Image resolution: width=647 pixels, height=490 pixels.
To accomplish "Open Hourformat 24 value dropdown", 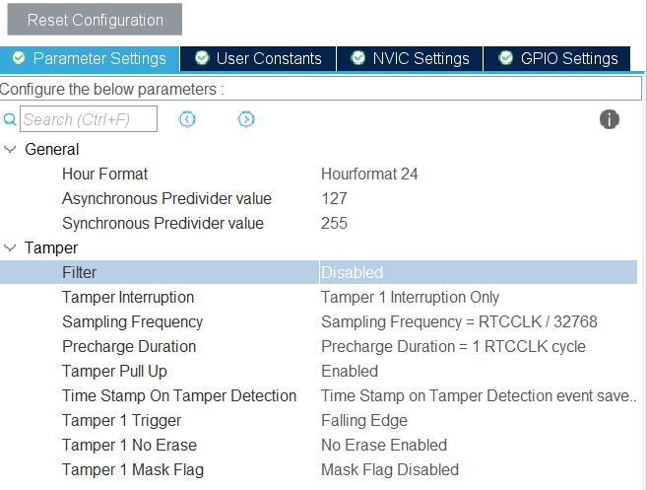I will pos(369,174).
